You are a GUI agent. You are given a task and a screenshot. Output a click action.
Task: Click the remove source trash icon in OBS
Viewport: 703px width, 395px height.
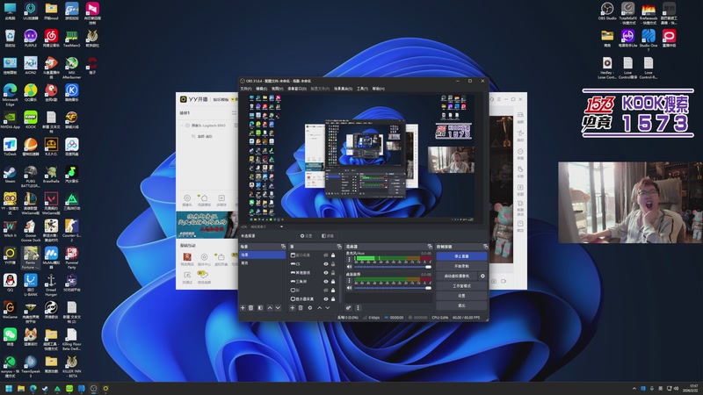pyautogui.click(x=301, y=308)
